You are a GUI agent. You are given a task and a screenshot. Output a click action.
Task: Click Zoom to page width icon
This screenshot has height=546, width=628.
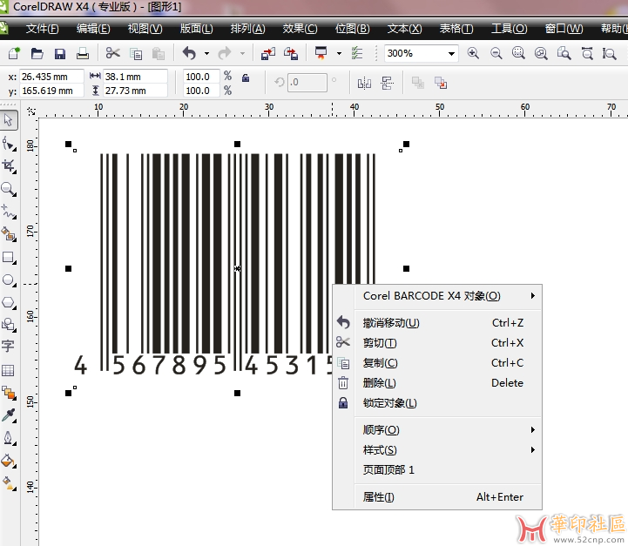587,53
